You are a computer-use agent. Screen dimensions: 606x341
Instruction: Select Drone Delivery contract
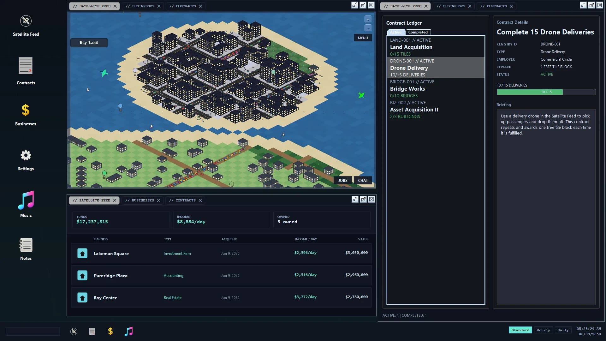[x=436, y=68]
